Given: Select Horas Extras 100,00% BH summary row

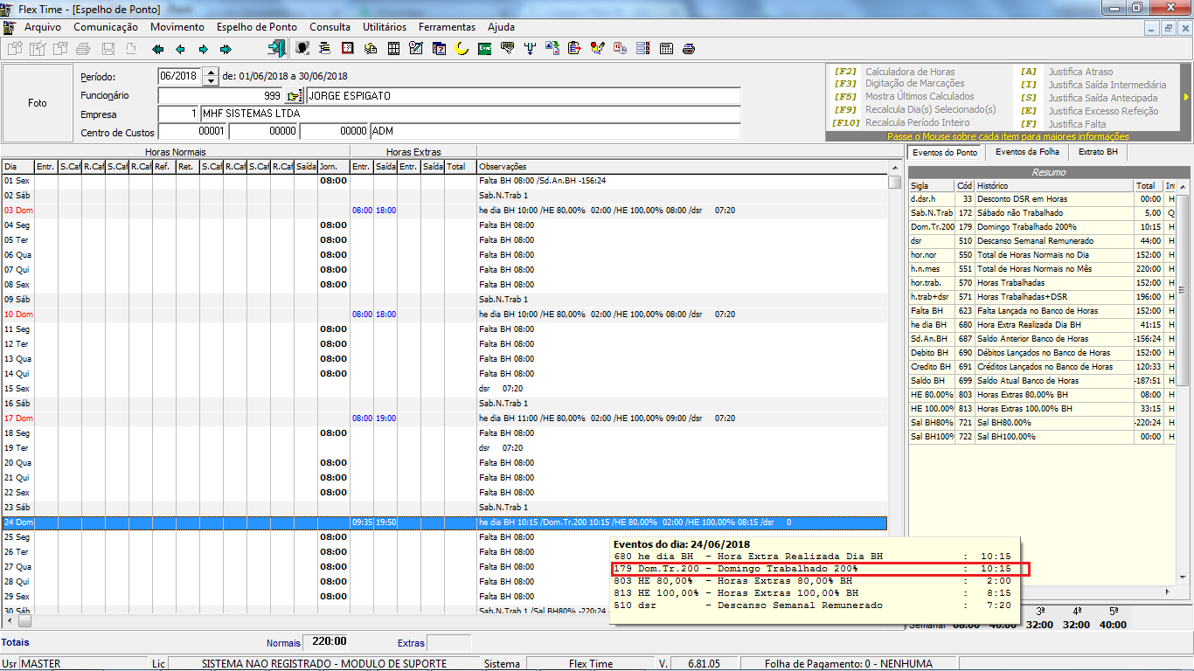Looking at the screenshot, I should point(1042,409).
